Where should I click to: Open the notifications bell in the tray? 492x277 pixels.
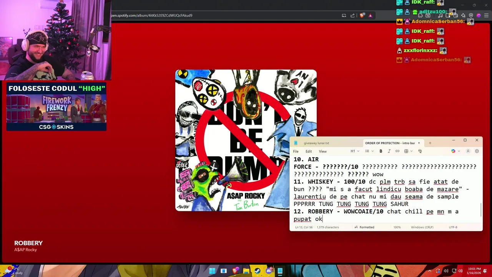click(x=485, y=271)
